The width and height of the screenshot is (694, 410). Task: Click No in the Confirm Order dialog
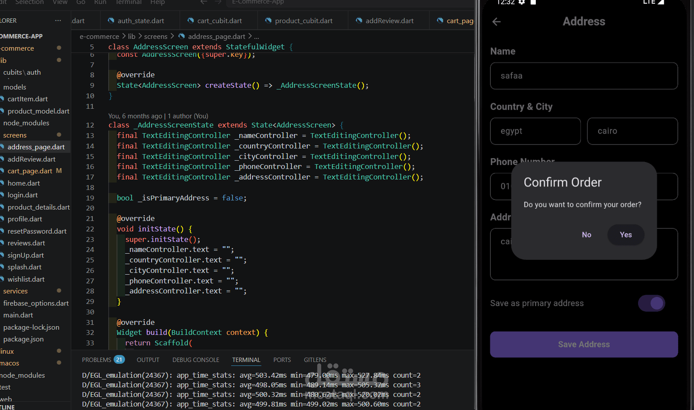586,235
